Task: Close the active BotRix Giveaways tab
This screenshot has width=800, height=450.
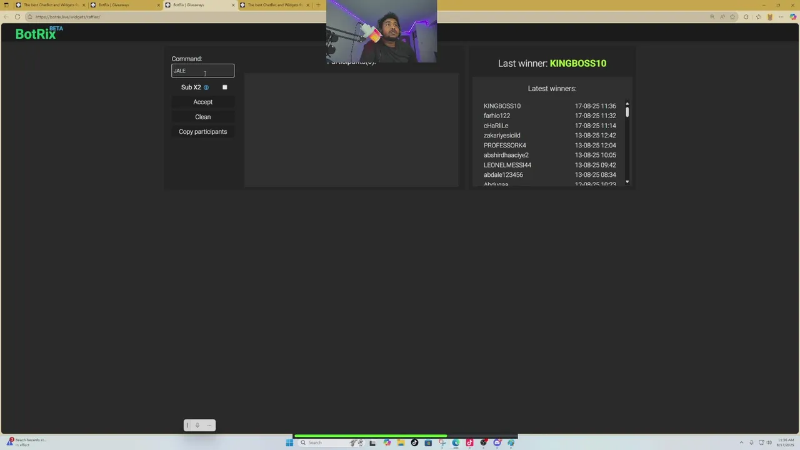Action: coord(233,5)
